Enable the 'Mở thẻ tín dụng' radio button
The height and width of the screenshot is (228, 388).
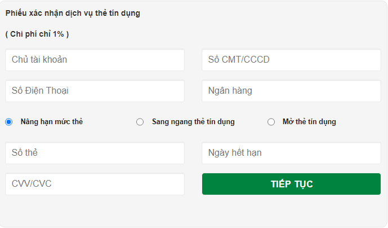pos(271,122)
